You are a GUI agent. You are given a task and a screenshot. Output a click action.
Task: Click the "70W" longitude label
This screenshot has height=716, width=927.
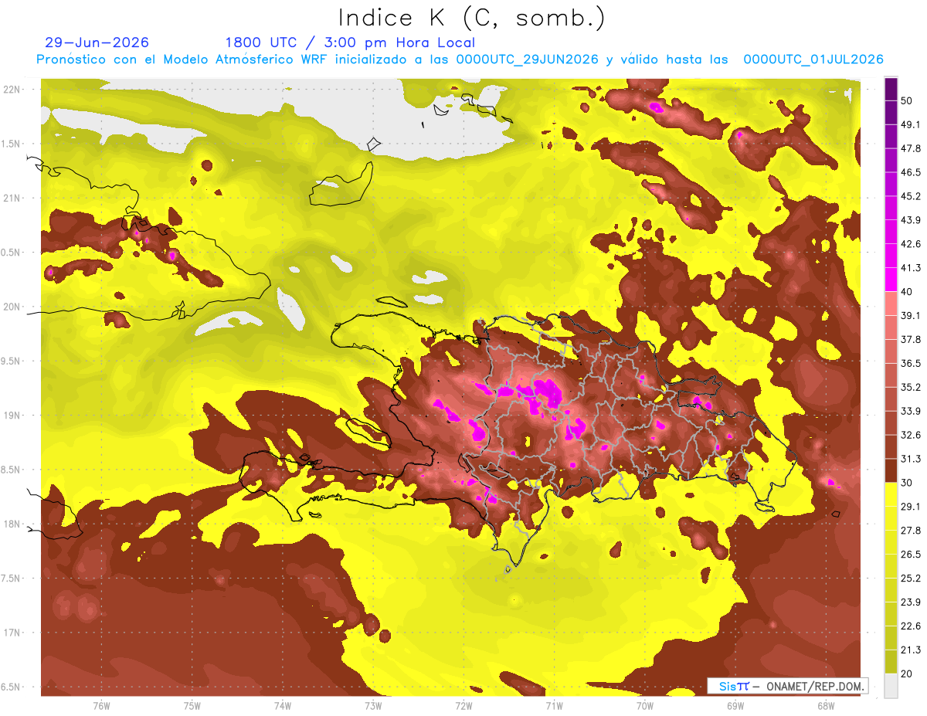[x=644, y=705]
